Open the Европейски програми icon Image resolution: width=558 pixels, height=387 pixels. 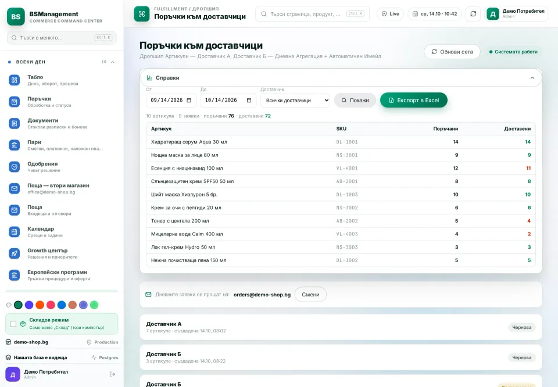click(x=14, y=275)
